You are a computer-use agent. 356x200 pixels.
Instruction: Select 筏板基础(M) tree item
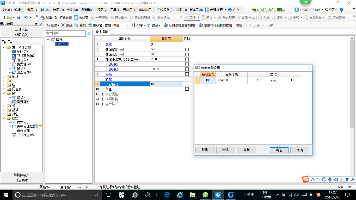[x=23, y=56]
